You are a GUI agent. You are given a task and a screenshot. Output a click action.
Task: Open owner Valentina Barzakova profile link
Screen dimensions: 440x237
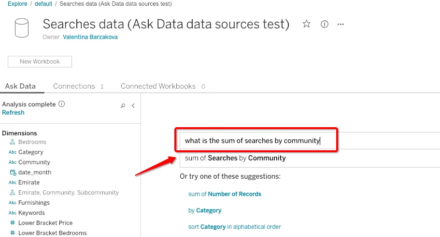coord(90,37)
